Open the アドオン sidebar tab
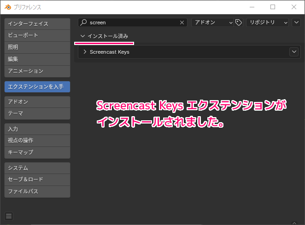 click(x=37, y=102)
